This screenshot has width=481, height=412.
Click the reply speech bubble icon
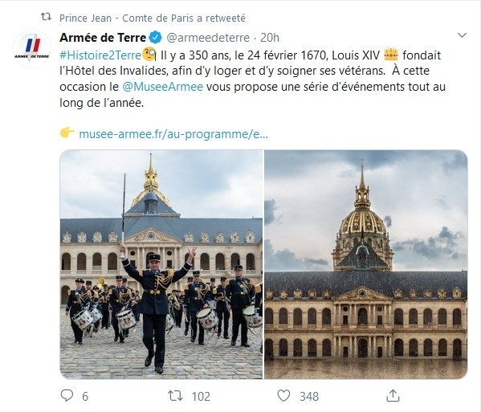pyautogui.click(x=67, y=395)
